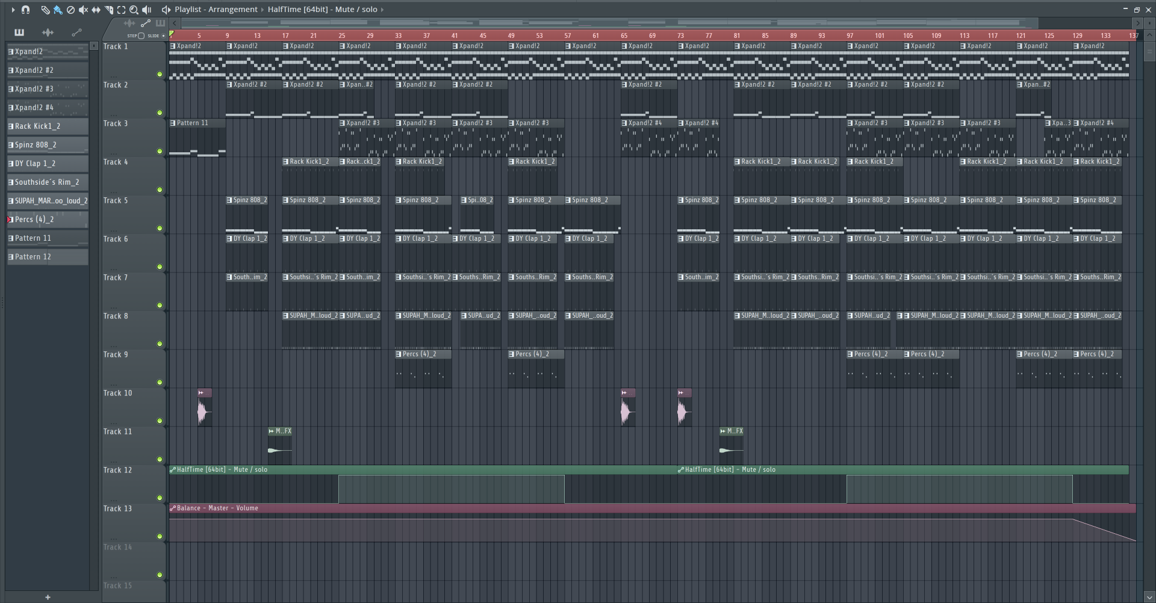Viewport: 1156px width, 603px height.
Task: Click the Track 6 header label
Action: tap(116, 240)
